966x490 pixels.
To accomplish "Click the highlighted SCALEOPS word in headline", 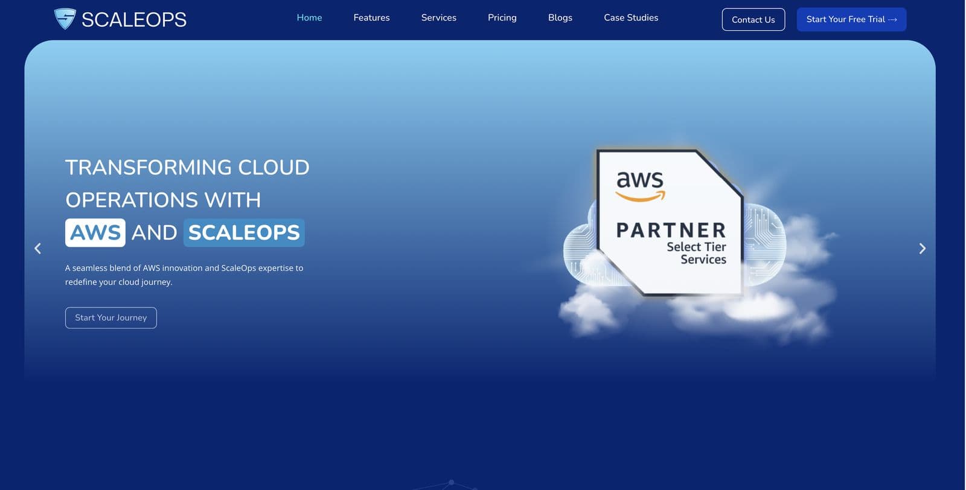I will point(244,233).
